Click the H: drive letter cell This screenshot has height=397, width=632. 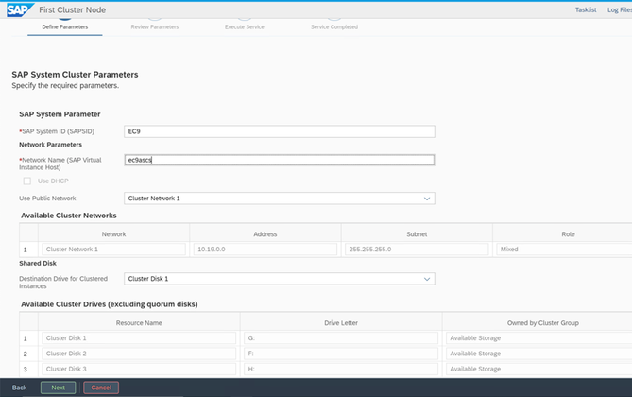pos(341,369)
